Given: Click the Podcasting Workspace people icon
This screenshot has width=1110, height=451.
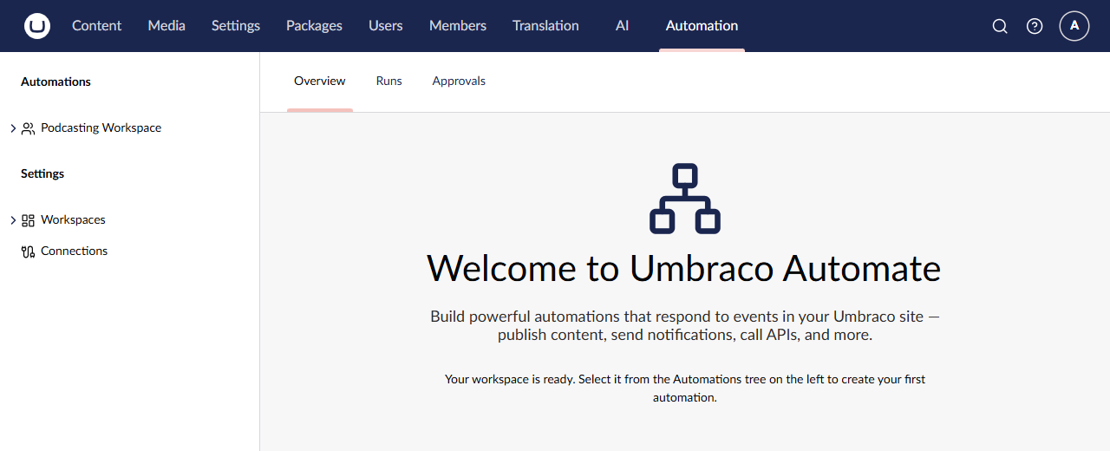Looking at the screenshot, I should tap(28, 128).
